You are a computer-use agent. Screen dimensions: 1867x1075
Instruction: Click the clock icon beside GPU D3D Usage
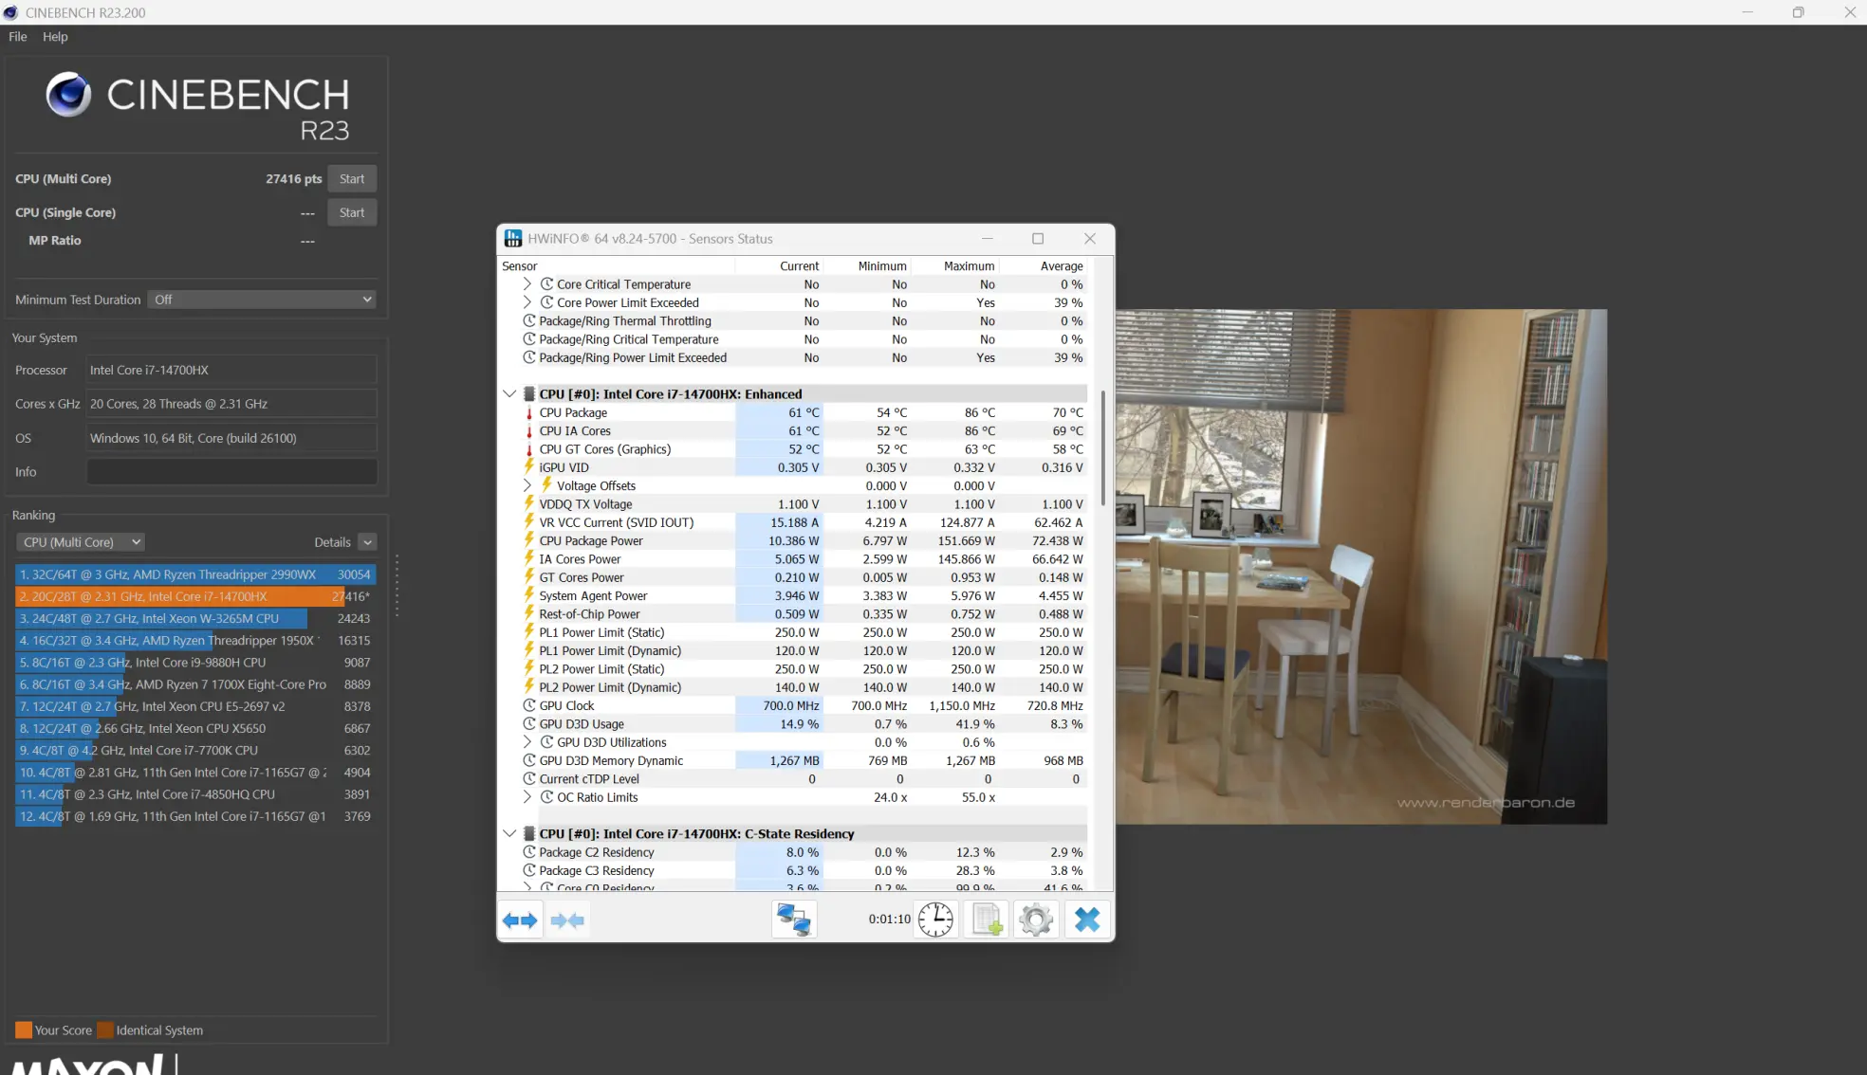click(529, 724)
